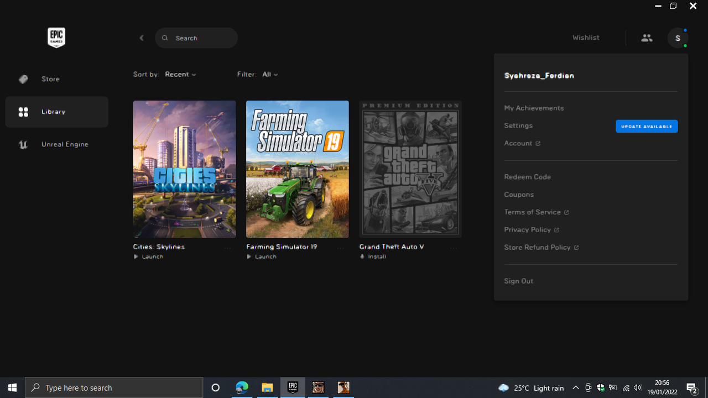Open the volume control tray icon

638,388
